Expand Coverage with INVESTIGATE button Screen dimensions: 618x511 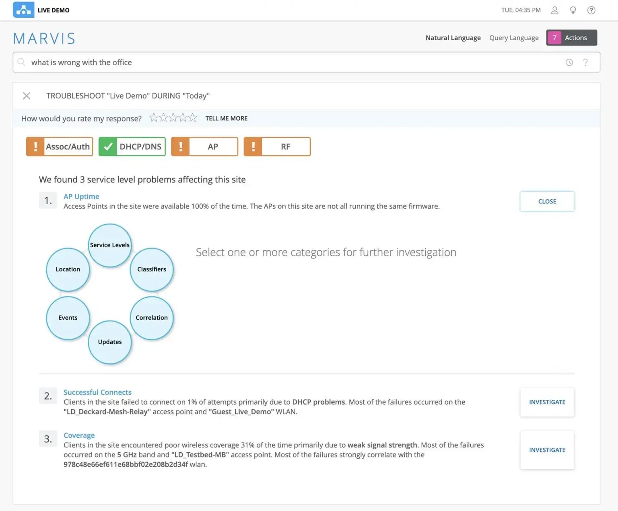point(547,450)
